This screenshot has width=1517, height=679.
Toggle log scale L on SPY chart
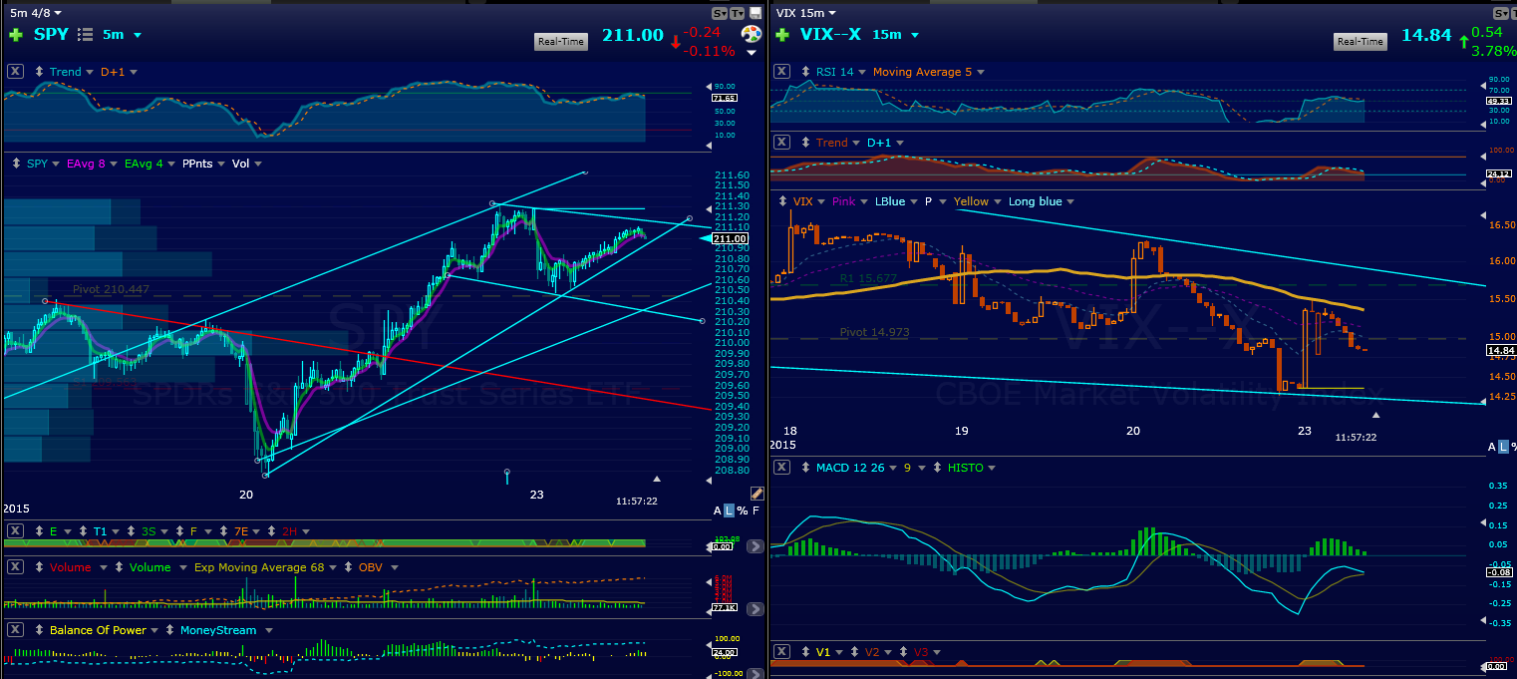pos(730,510)
